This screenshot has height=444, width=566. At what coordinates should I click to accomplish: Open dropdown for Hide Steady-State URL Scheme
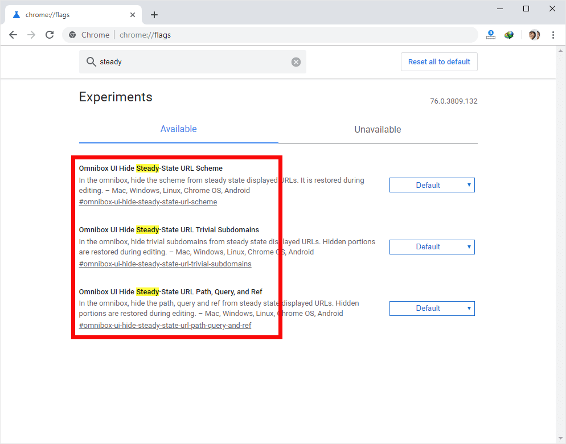pyautogui.click(x=432, y=185)
